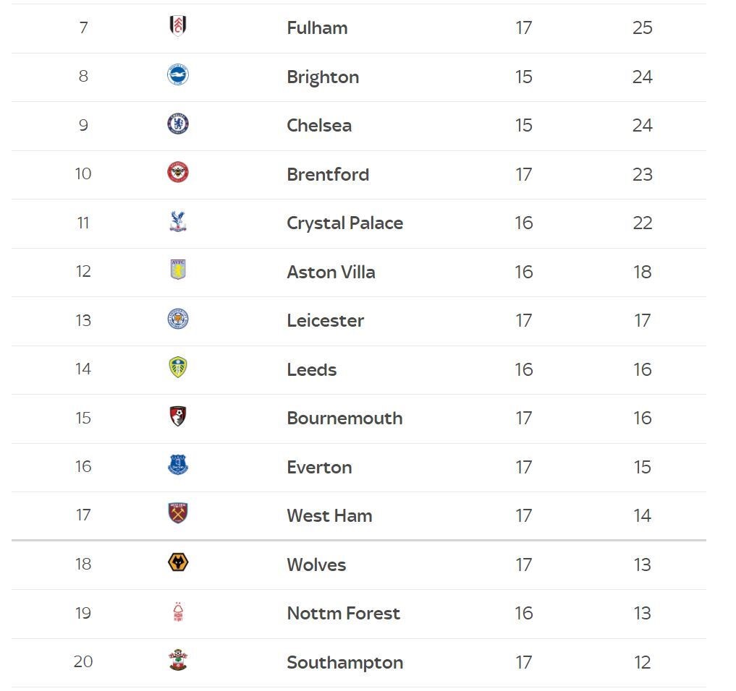Screen dimensions: 736x691
Task: Select the Southampton team name
Action: (344, 663)
